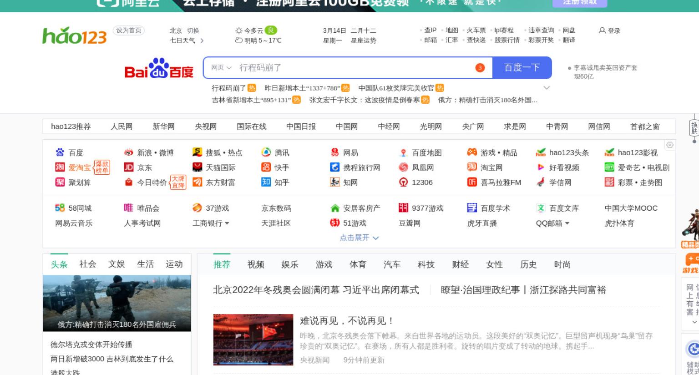Click 设为首页 button
699x375 pixels.
[129, 30]
